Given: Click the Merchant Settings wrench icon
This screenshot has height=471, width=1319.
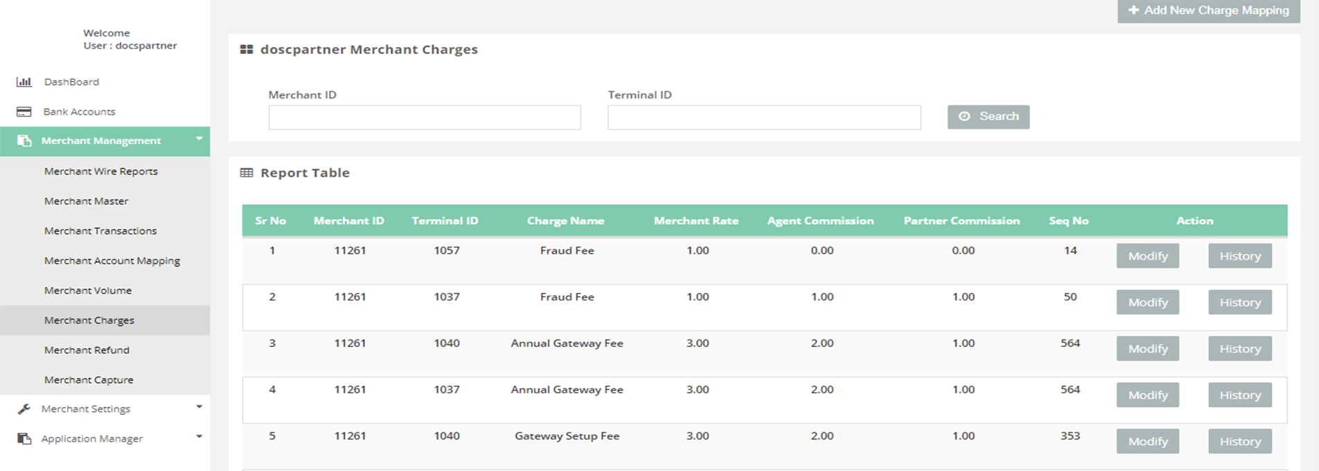Looking at the screenshot, I should 24,409.
